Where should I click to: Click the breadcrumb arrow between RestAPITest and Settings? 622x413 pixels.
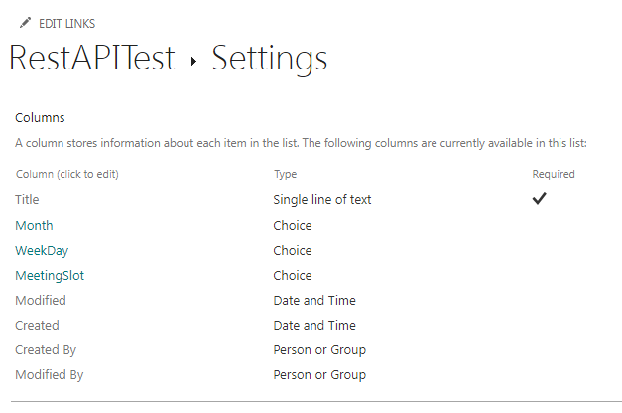(x=193, y=62)
